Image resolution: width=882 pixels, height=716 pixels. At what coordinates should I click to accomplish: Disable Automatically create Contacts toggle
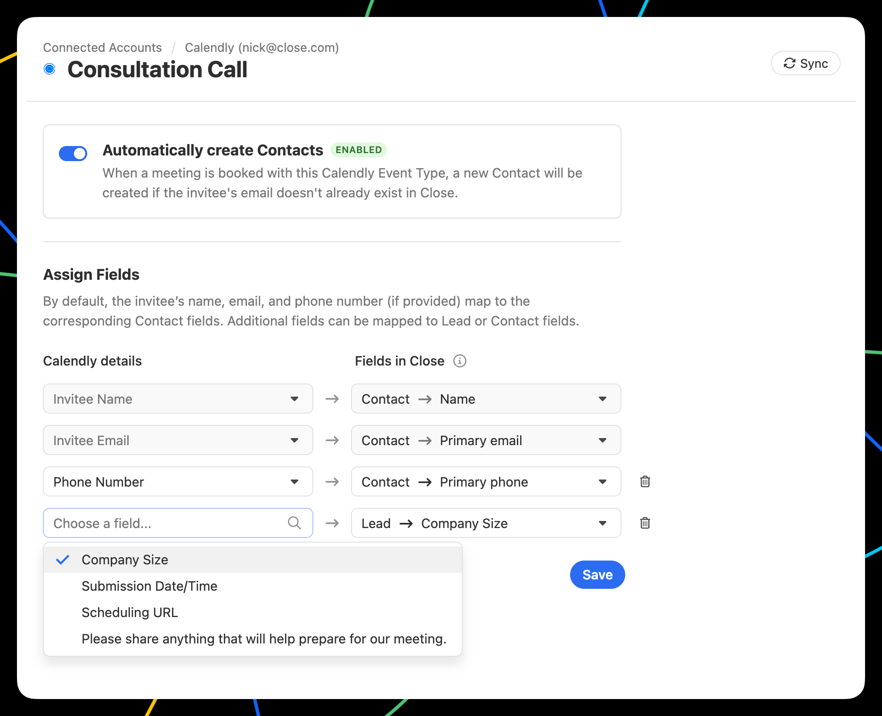click(73, 154)
